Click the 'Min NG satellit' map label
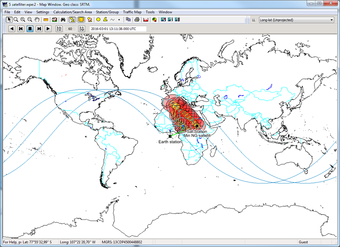The width and height of the screenshot is (340, 247). pos(197,136)
